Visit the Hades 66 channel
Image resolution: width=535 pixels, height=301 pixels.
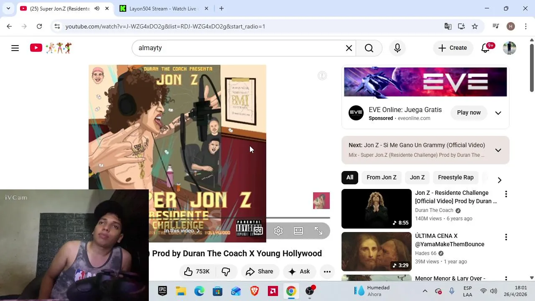click(425, 253)
